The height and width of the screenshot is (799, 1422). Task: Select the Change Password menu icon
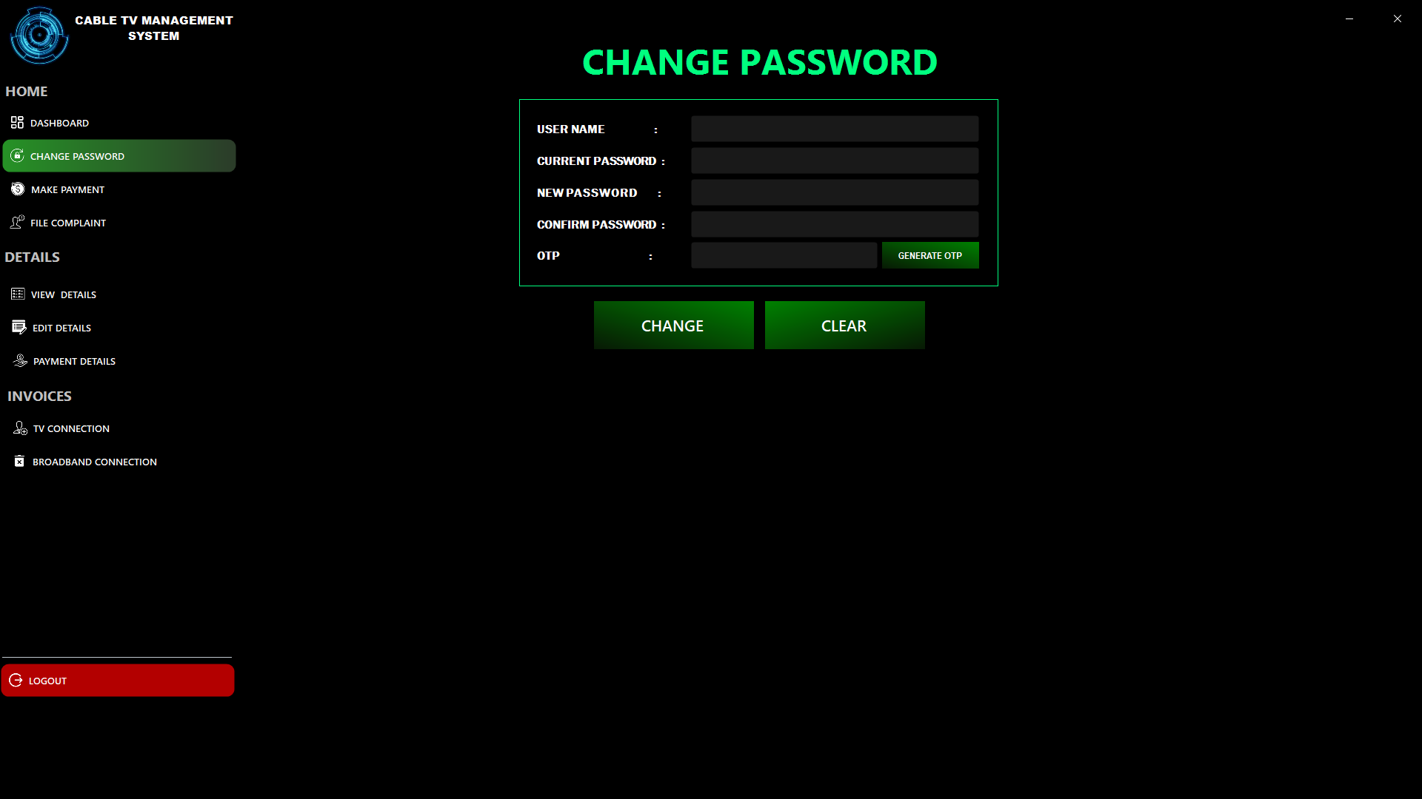(16, 155)
